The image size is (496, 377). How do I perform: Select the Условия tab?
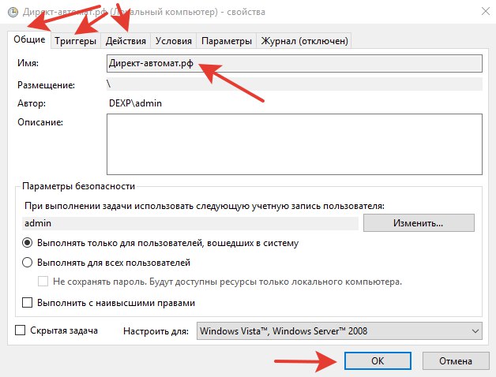[173, 41]
